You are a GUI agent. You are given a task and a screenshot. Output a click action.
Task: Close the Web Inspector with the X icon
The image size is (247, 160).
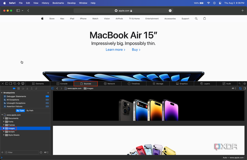click(2, 83)
